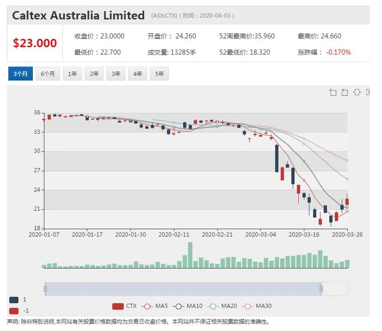Viewport: 382px width, 331px height.
Task: Hide the MA30 moving average line
Action: (x=247, y=306)
